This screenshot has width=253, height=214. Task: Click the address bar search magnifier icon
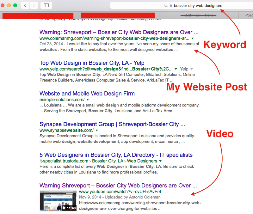click(x=166, y=6)
